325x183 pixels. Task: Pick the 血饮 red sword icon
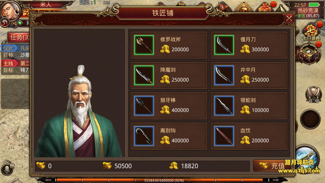coord(224,136)
